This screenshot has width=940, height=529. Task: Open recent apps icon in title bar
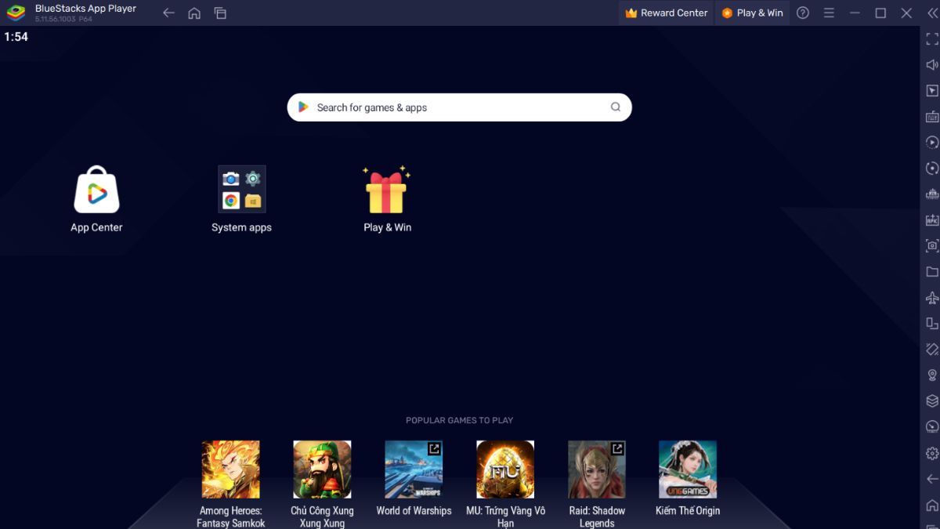click(x=220, y=13)
